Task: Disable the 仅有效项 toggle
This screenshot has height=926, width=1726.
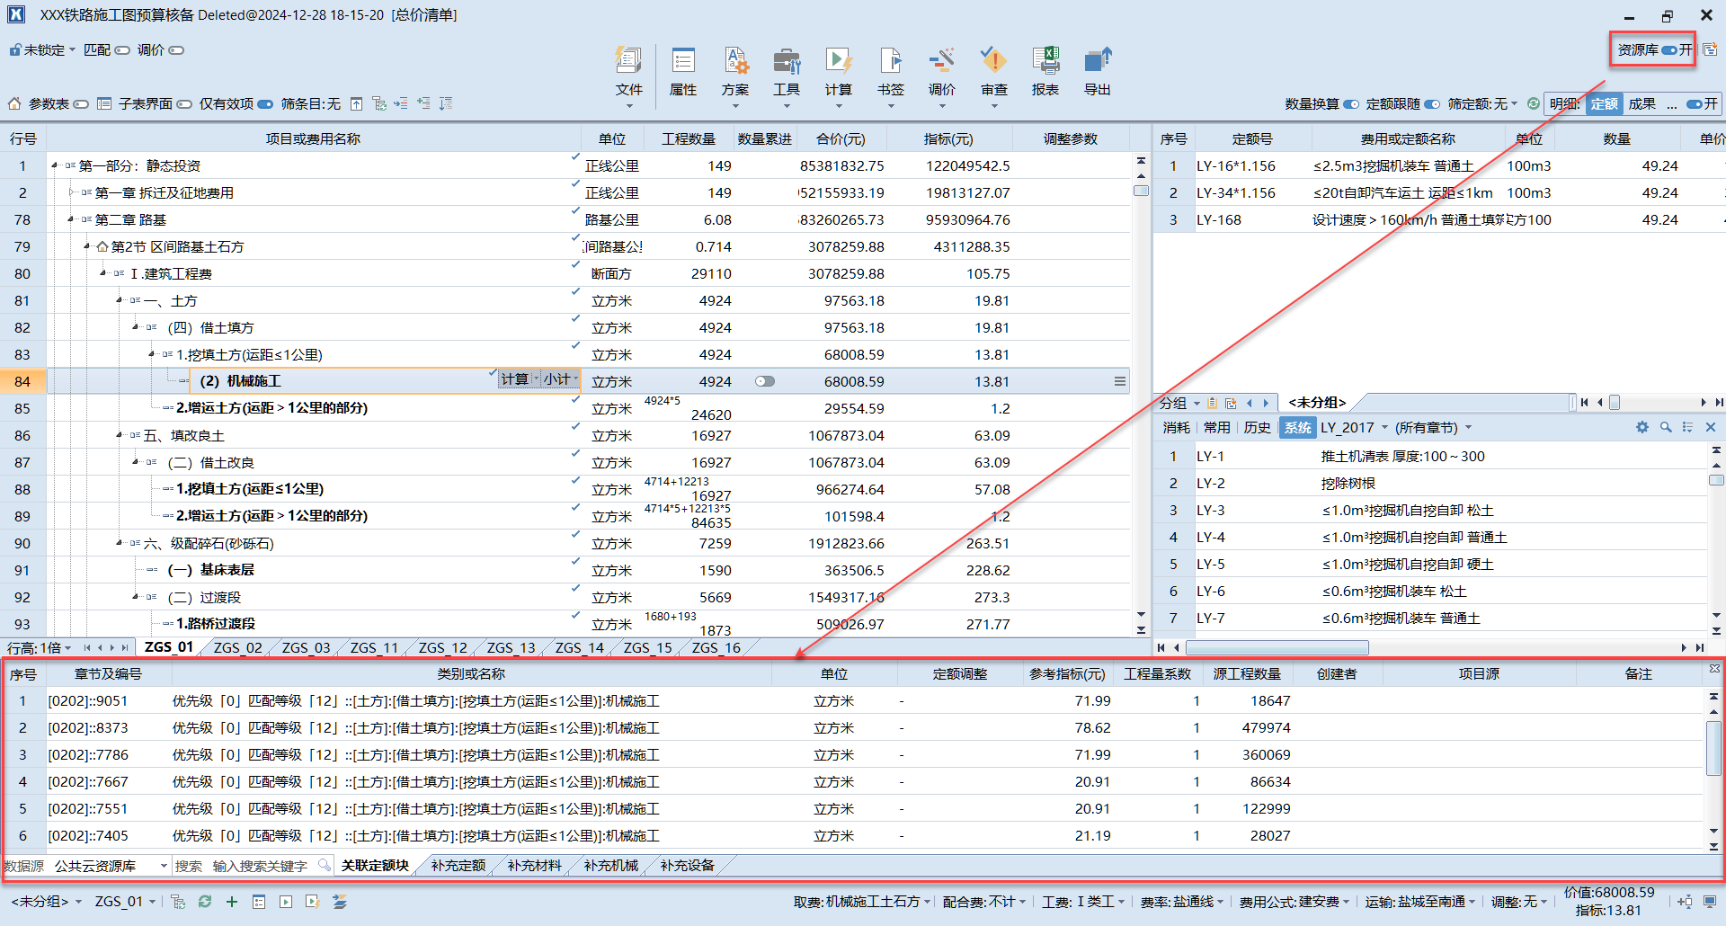Action: (265, 103)
